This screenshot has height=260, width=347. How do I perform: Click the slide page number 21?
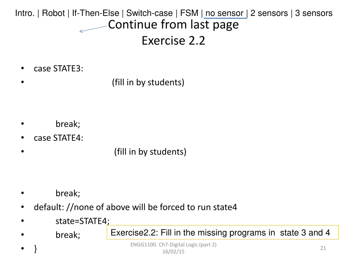[x=323, y=248]
